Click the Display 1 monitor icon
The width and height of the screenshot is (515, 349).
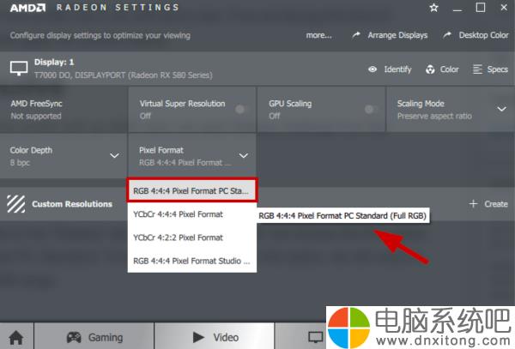point(19,69)
